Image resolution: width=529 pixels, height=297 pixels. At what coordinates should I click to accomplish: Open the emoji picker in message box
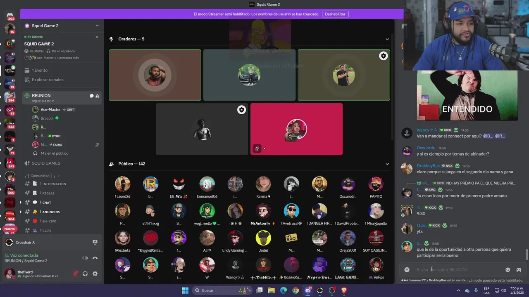point(508,270)
